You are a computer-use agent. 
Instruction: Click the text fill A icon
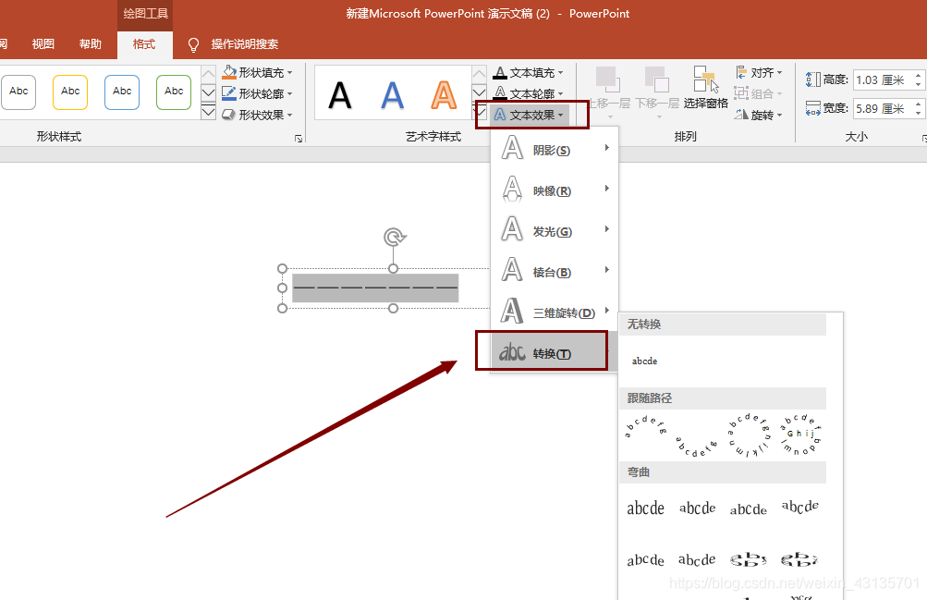click(500, 73)
